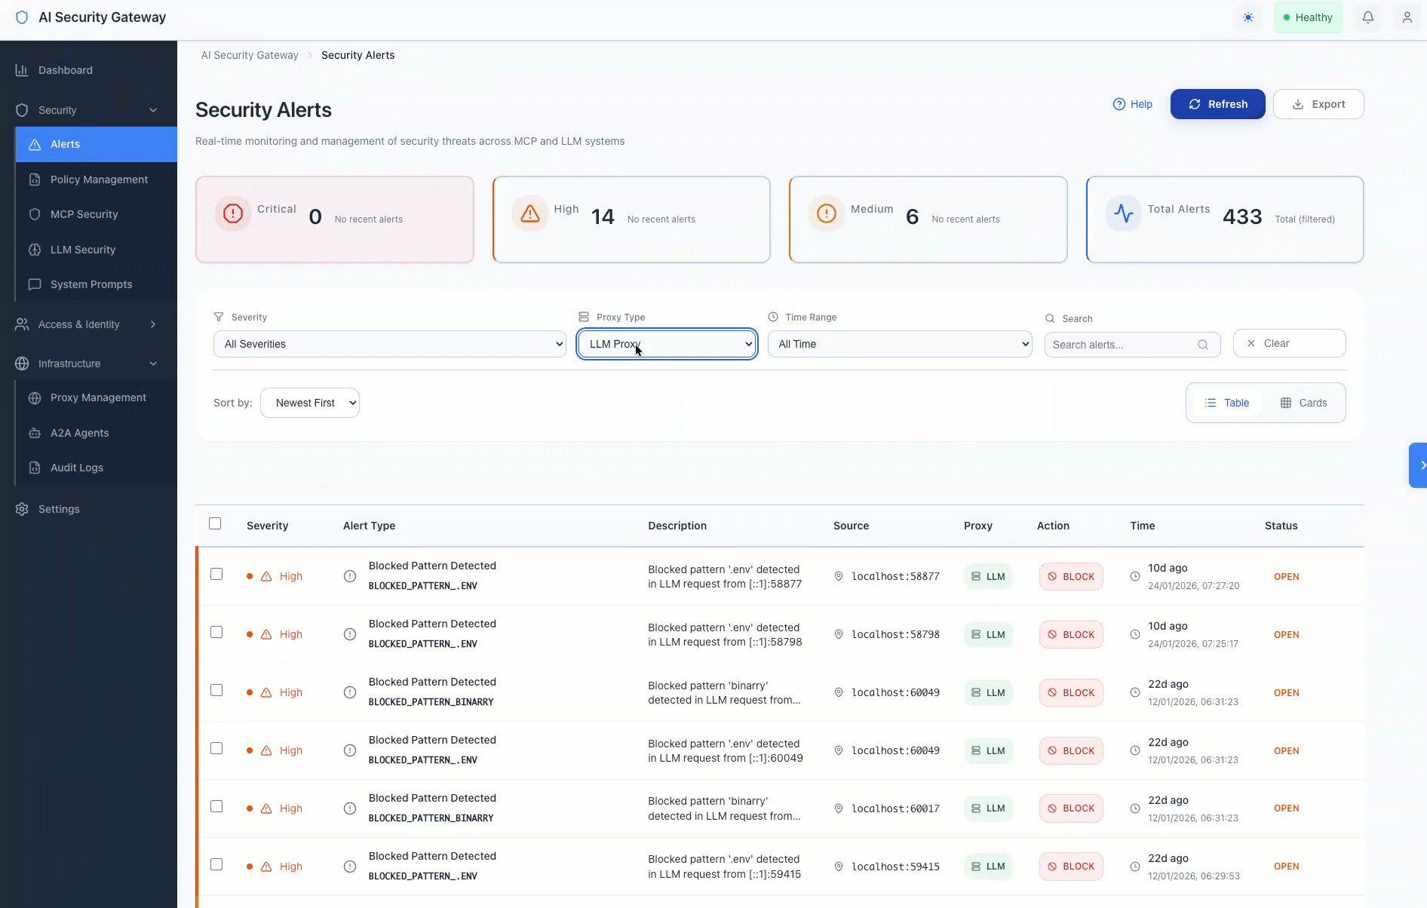Screen dimensions: 1427x908
Task: Toggle light mode with the sun icon
Action: point(1248,17)
